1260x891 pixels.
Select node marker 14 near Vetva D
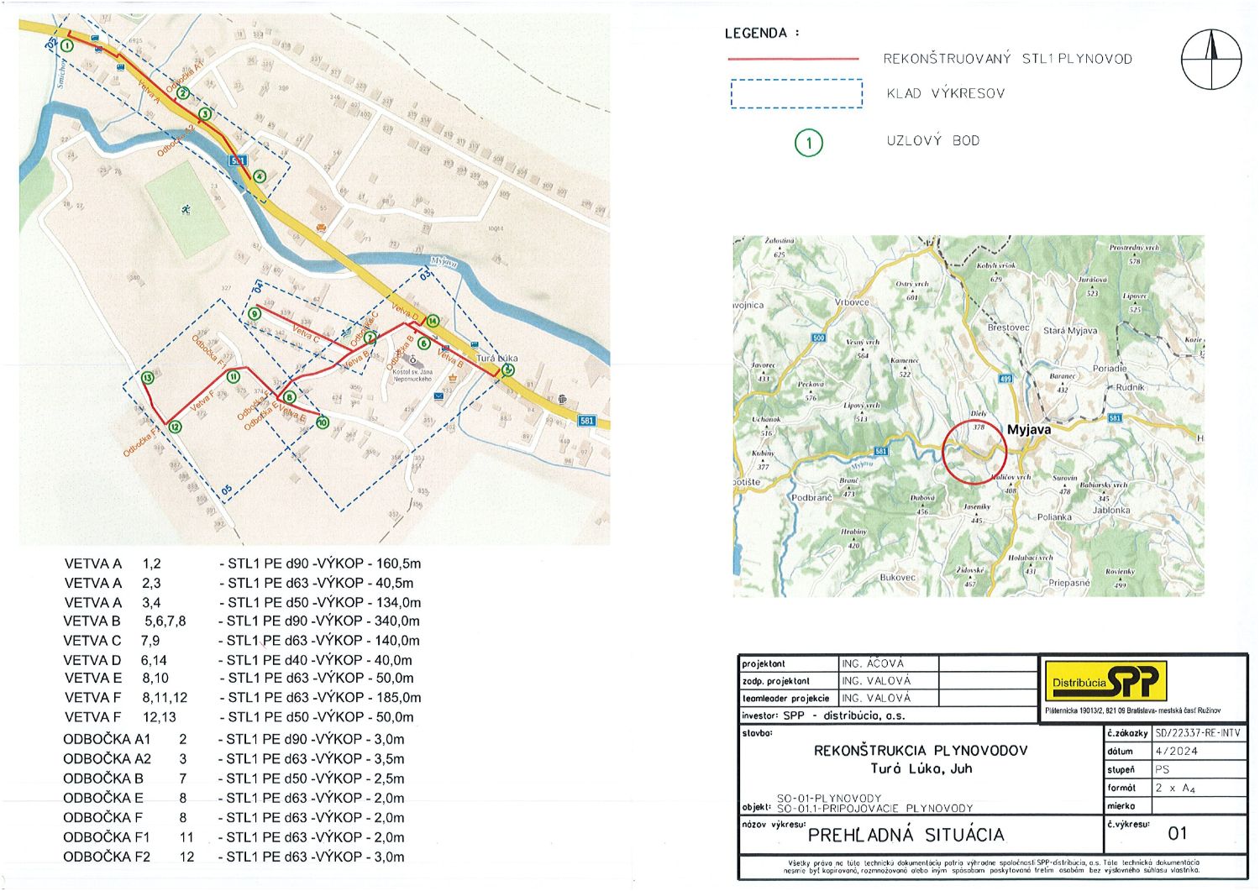click(433, 321)
